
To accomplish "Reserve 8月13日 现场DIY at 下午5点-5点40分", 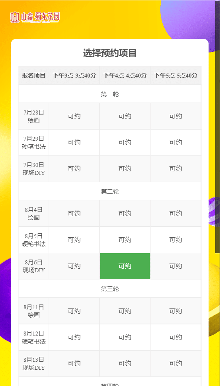I will 176,363.
